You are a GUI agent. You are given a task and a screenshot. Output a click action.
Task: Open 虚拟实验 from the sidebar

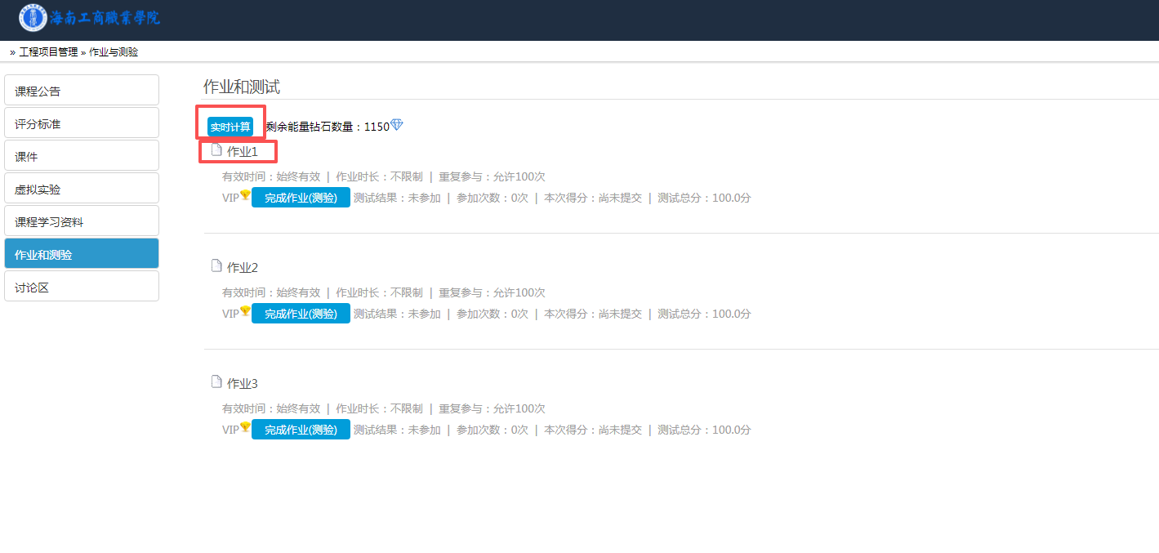coord(82,188)
